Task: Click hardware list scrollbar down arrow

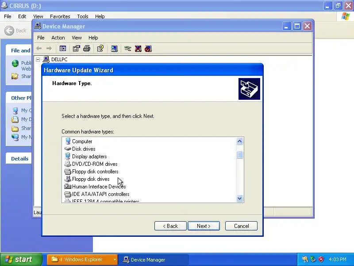Action: click(240, 198)
